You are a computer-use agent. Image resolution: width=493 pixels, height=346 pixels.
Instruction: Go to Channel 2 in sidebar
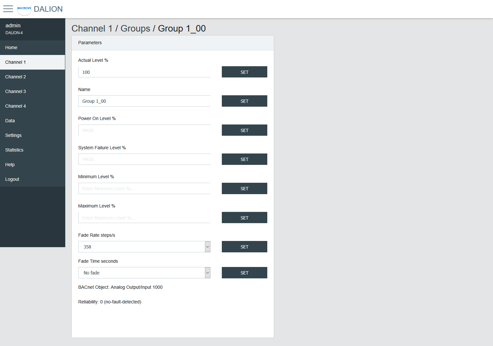(16, 77)
